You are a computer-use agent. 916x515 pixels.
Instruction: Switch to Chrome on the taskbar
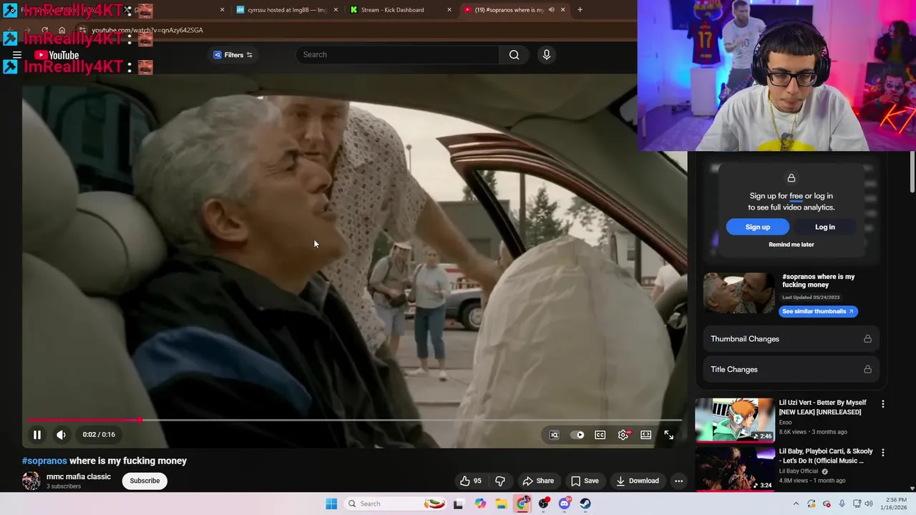(x=522, y=504)
